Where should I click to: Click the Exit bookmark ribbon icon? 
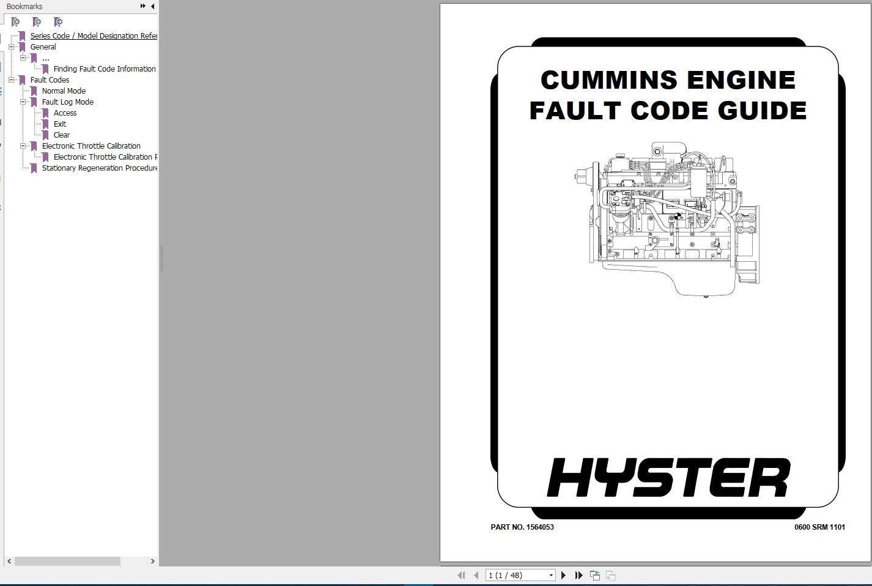(x=45, y=124)
